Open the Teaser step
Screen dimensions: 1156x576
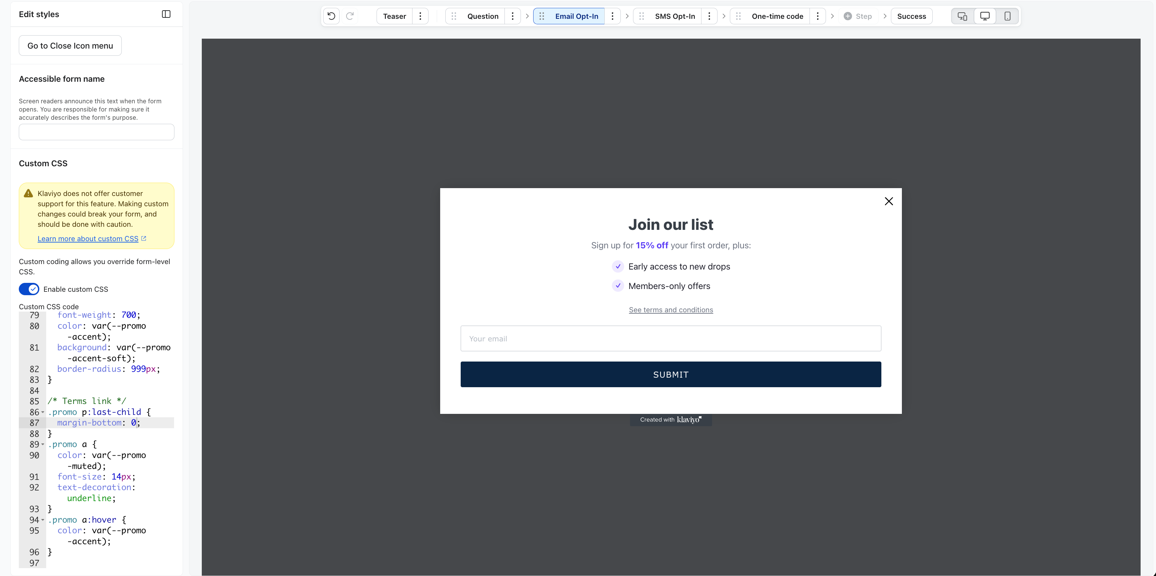394,16
